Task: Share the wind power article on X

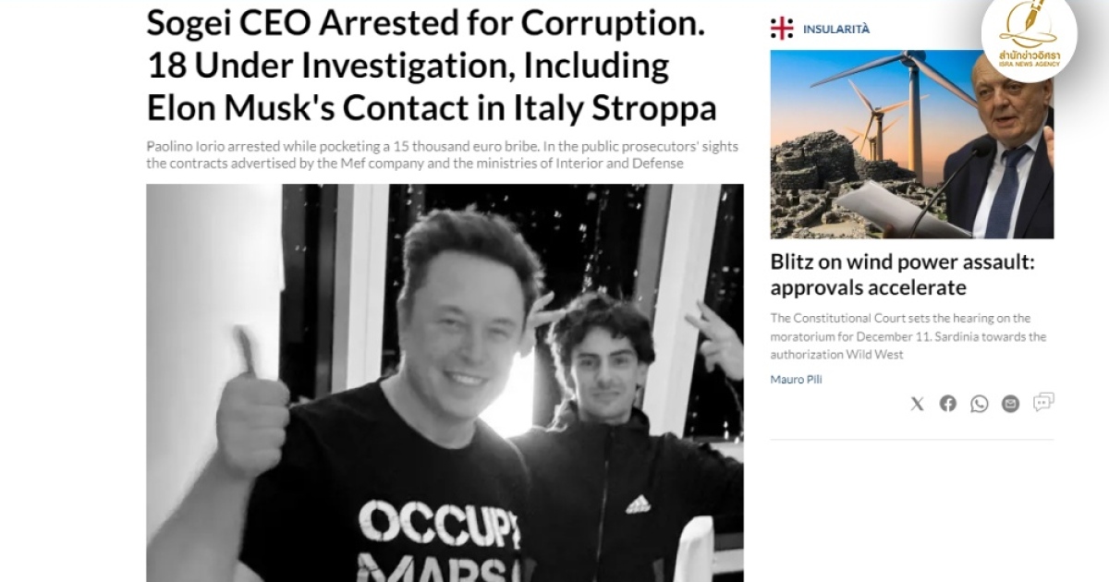Action: point(917,404)
